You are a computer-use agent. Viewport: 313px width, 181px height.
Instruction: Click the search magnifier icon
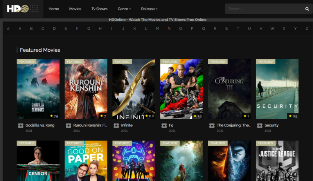(307, 9)
